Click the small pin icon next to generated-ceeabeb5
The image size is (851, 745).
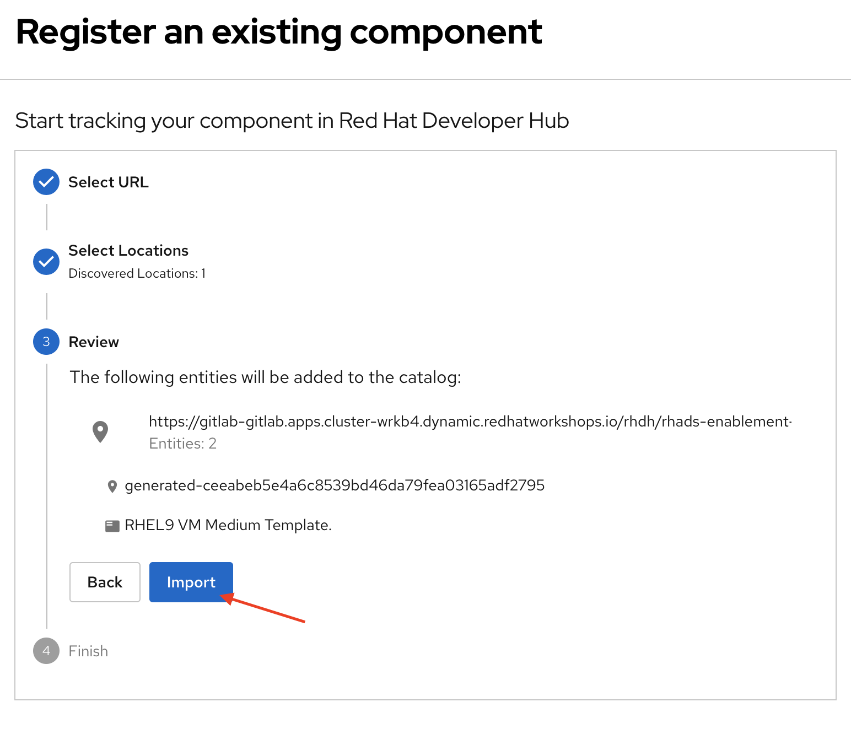tap(112, 486)
